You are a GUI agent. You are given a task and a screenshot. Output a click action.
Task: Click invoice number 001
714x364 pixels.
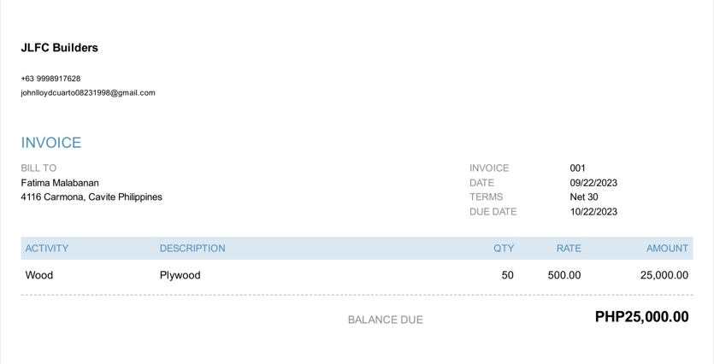[577, 167]
